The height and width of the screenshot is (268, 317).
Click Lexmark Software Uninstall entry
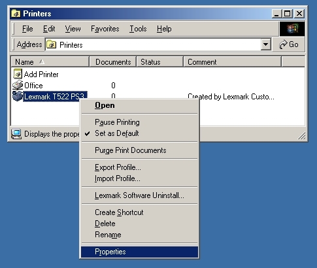click(x=139, y=195)
